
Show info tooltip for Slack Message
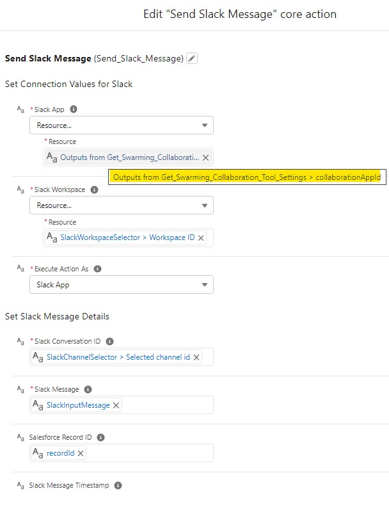[88, 389]
